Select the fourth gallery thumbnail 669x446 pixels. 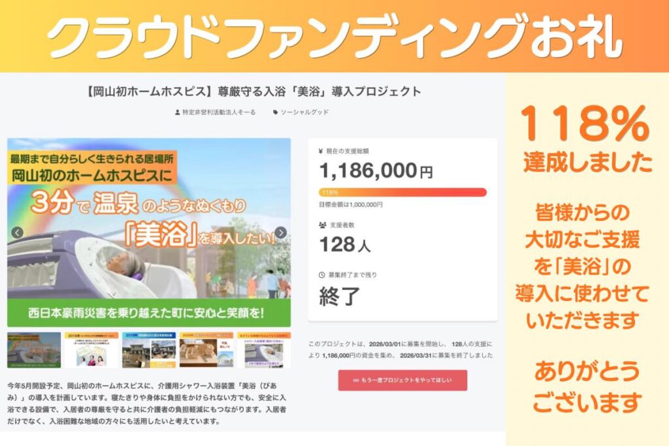pyautogui.click(x=206, y=349)
